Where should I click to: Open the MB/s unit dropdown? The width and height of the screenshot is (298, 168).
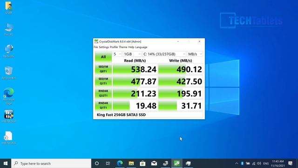[195, 54]
